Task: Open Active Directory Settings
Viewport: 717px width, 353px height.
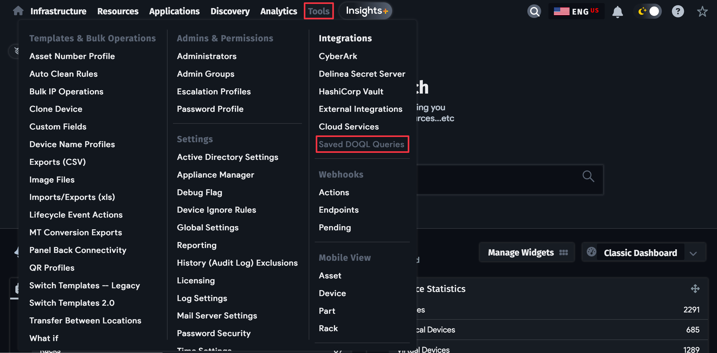Action: [x=228, y=157]
